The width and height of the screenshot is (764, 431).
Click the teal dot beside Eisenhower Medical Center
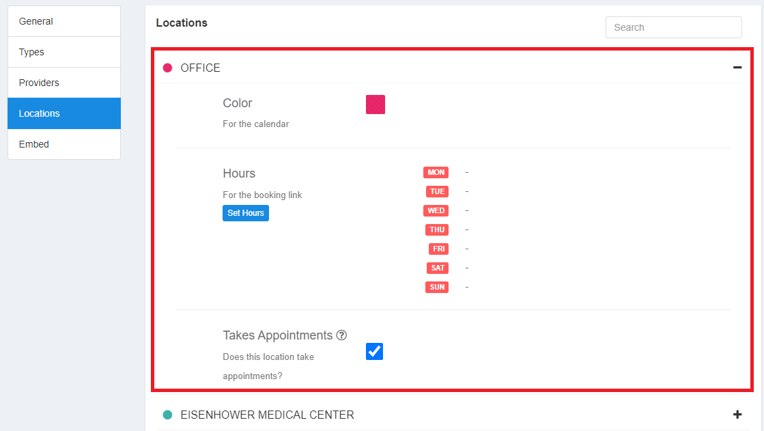point(167,415)
